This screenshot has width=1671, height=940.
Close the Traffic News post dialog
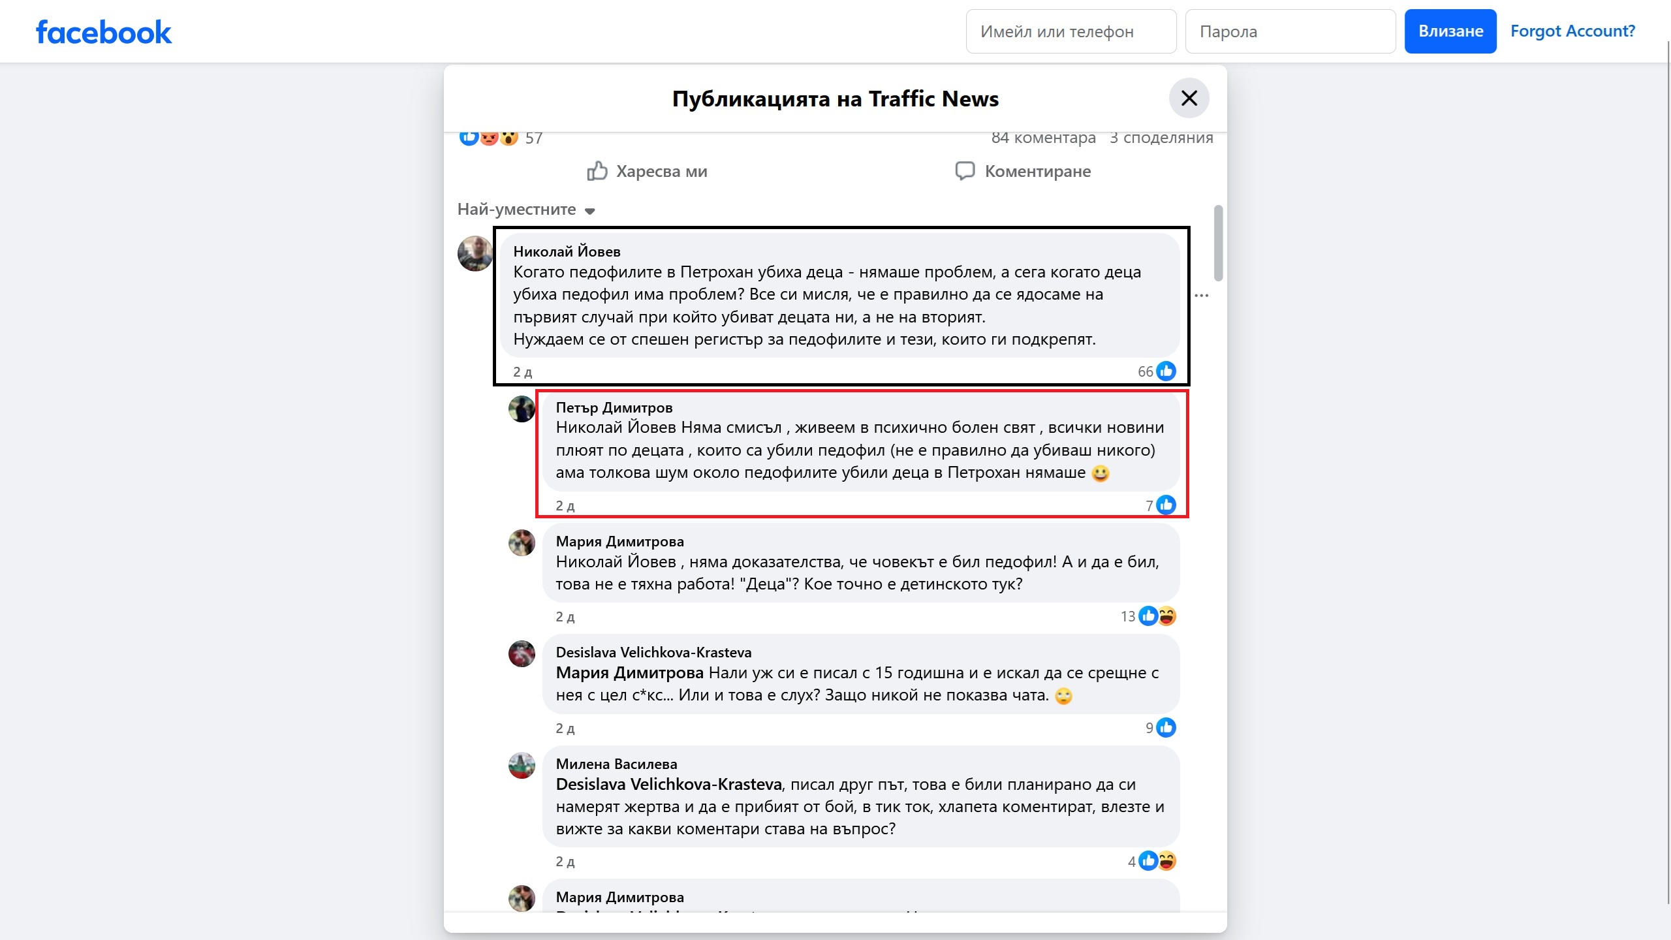coord(1189,98)
